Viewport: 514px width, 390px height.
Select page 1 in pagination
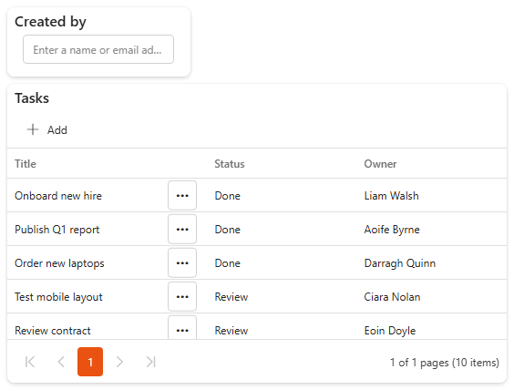pos(90,362)
